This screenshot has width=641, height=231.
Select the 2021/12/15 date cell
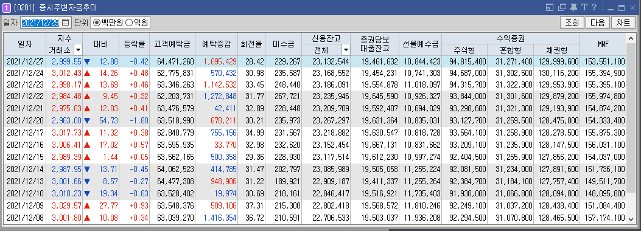[26, 157]
